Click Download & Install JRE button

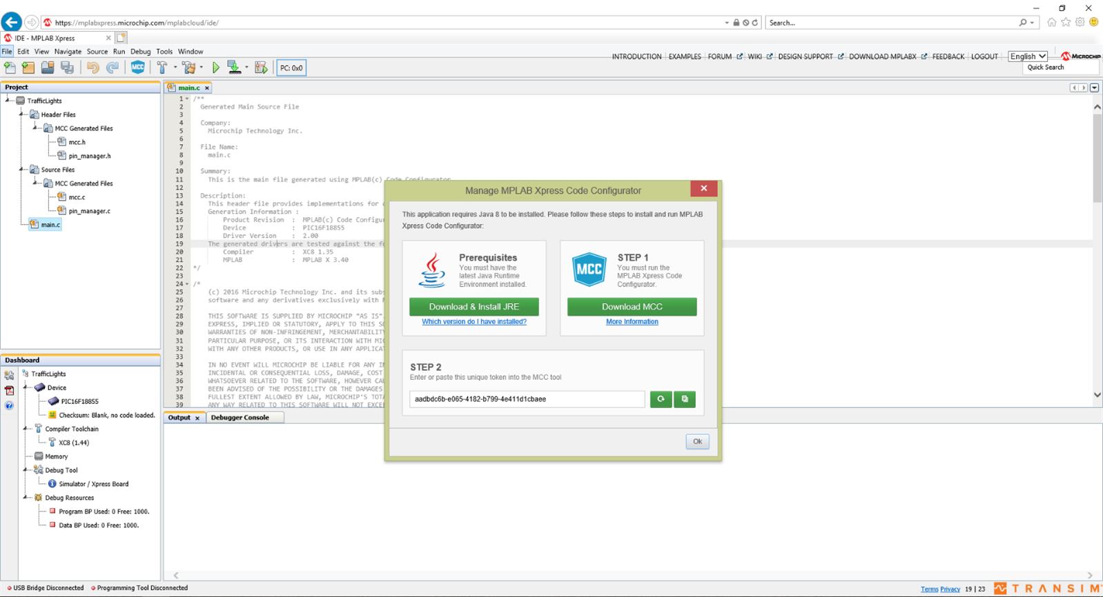click(474, 307)
